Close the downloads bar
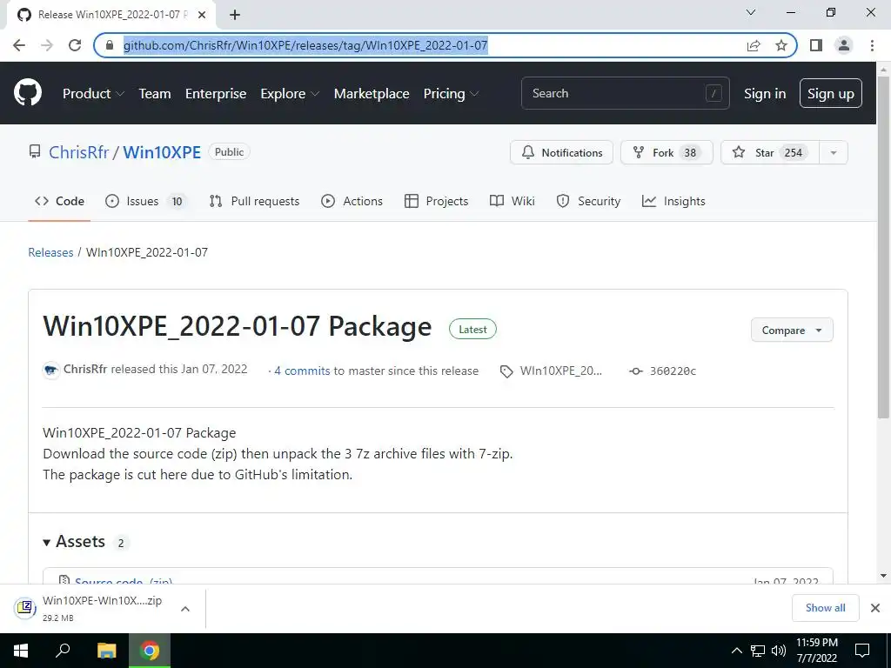The height and width of the screenshot is (668, 891). [875, 608]
